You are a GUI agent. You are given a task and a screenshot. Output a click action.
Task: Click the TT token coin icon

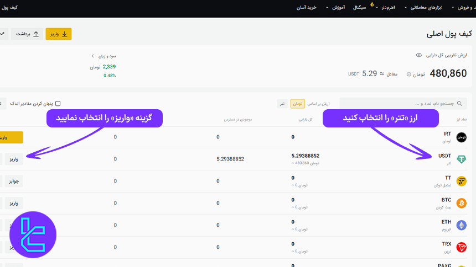462,181
